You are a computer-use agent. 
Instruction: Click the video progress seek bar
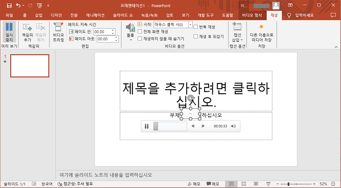coord(170,126)
